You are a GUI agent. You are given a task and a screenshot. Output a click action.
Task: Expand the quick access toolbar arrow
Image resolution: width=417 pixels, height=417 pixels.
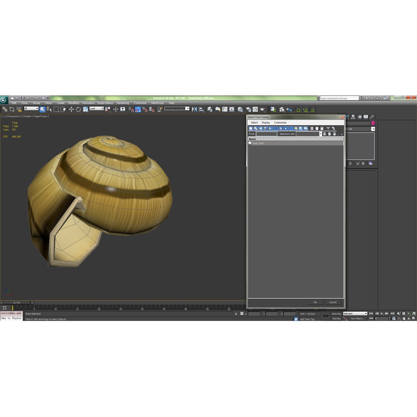[48, 98]
